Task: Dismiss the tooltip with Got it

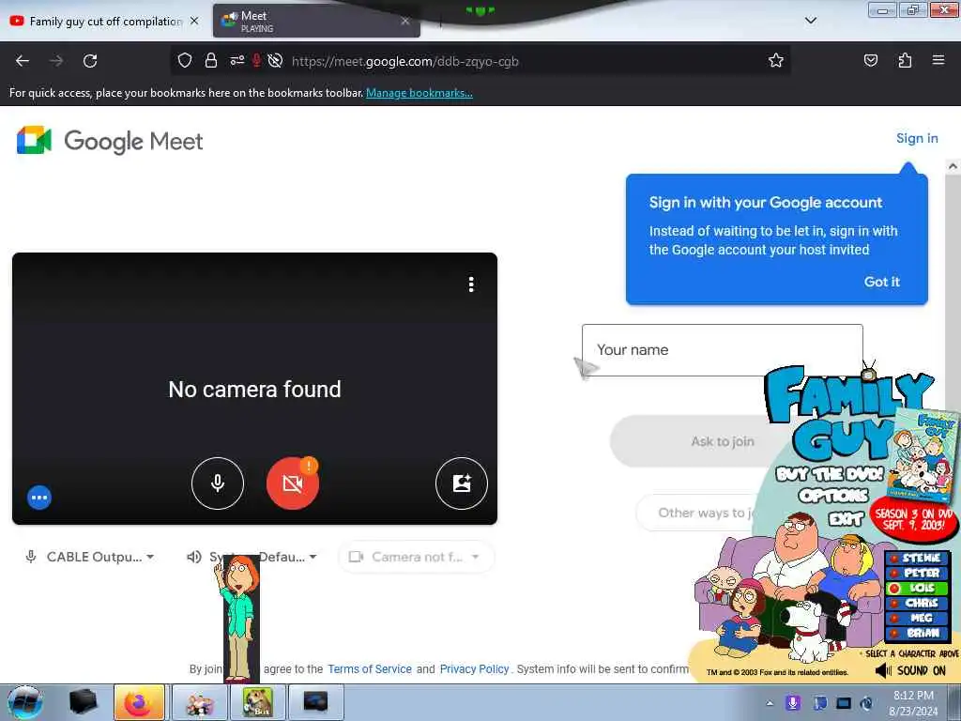Action: (881, 282)
